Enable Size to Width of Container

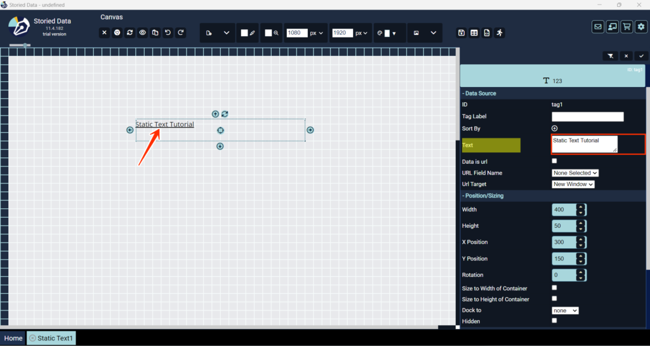click(555, 288)
